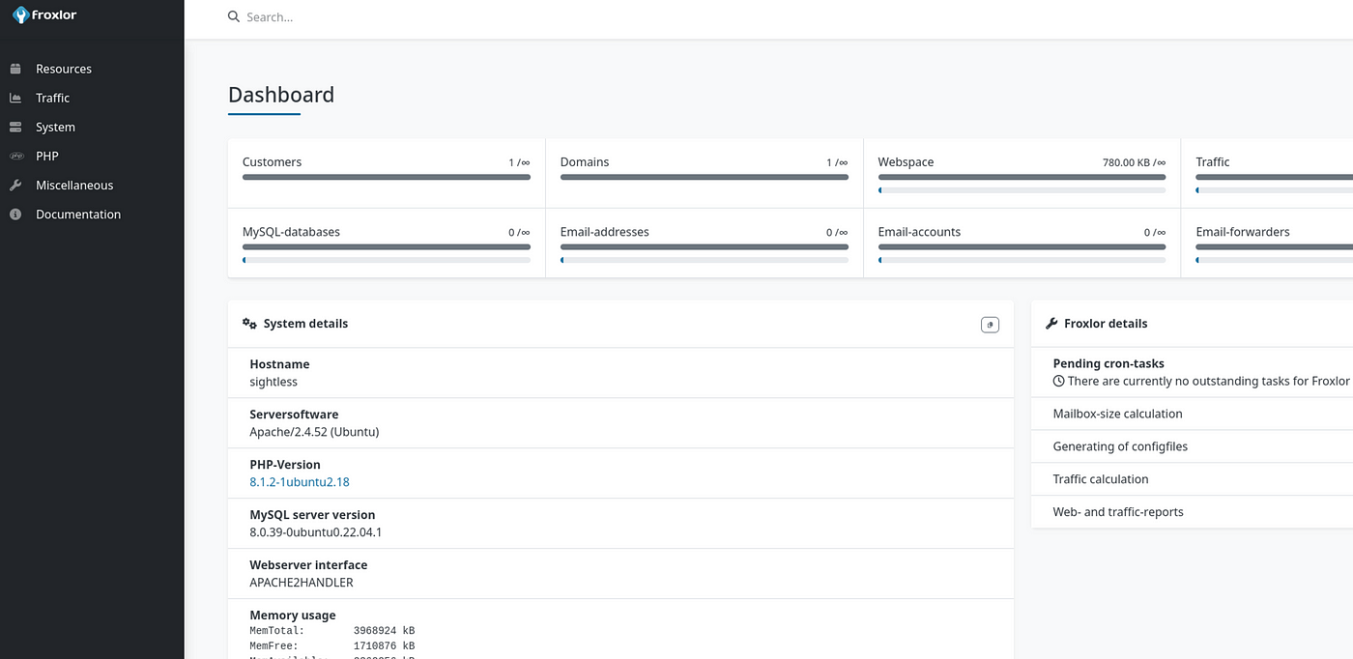Click the copy icon in System details

(990, 325)
